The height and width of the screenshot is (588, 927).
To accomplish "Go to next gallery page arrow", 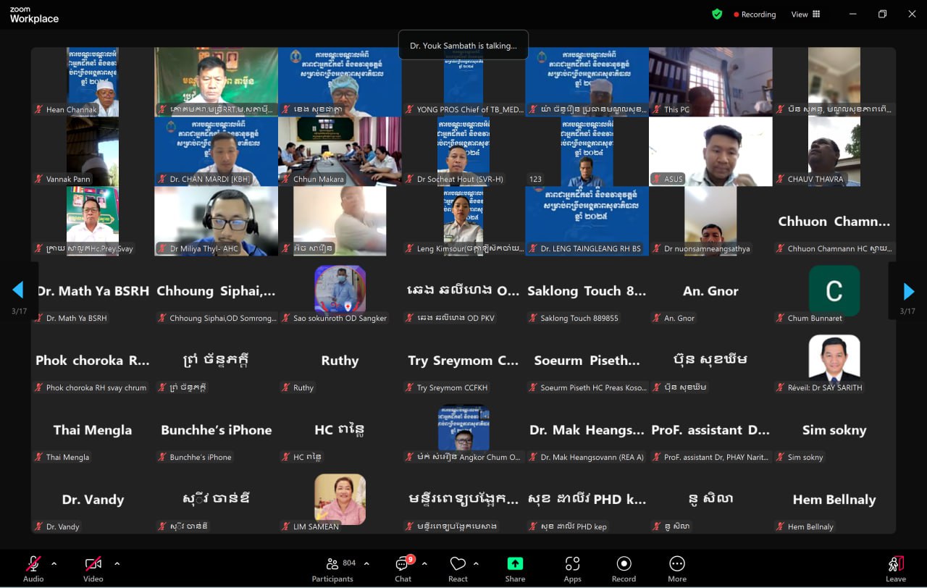I will tap(909, 291).
